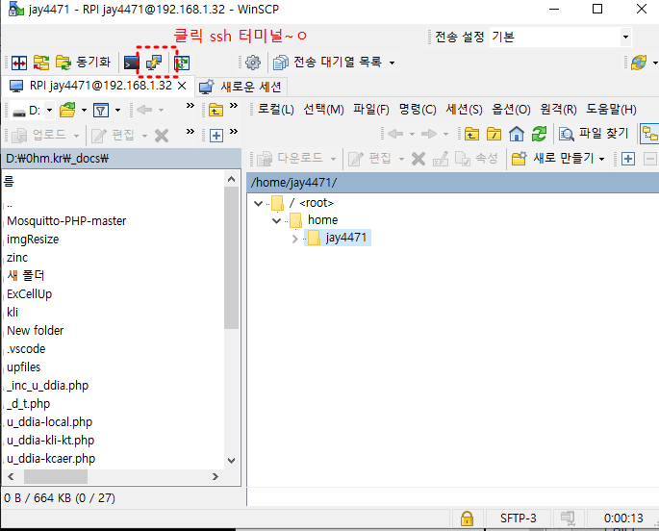Click the 파일 찾기 find files button
Viewport: 659px width, 531px height.
coord(594,134)
